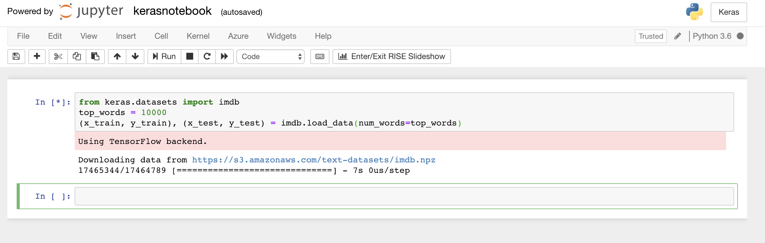
Task: Click the 'In [*]:' running cell prompt
Action: 53,102
